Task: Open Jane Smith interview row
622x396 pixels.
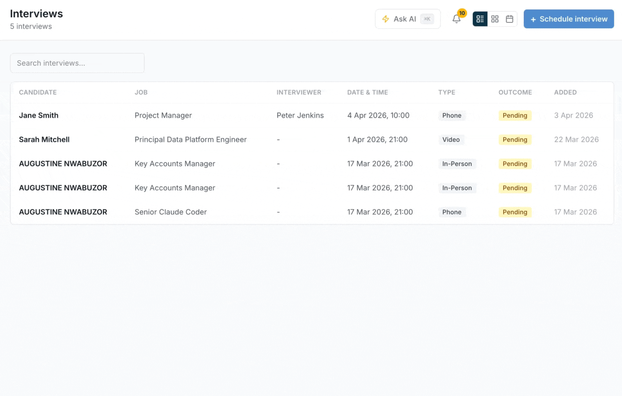Action: tap(39, 115)
